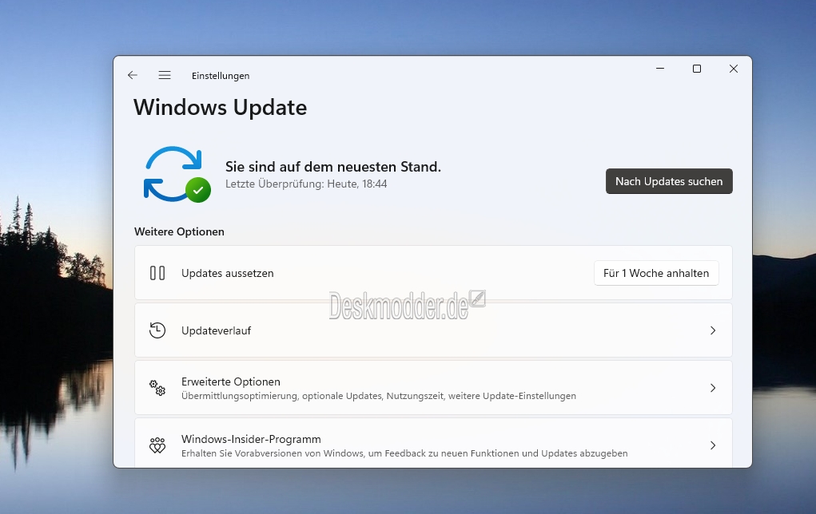Click the history clock icon for Updateverlauf

(157, 330)
